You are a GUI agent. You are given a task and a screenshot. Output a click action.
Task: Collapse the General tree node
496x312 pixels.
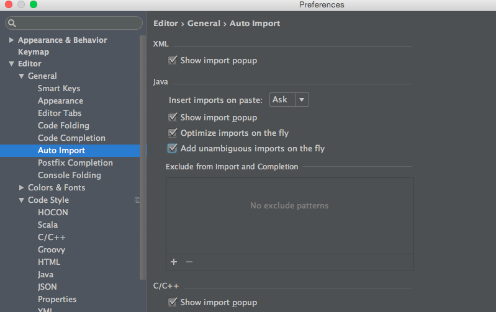click(22, 76)
